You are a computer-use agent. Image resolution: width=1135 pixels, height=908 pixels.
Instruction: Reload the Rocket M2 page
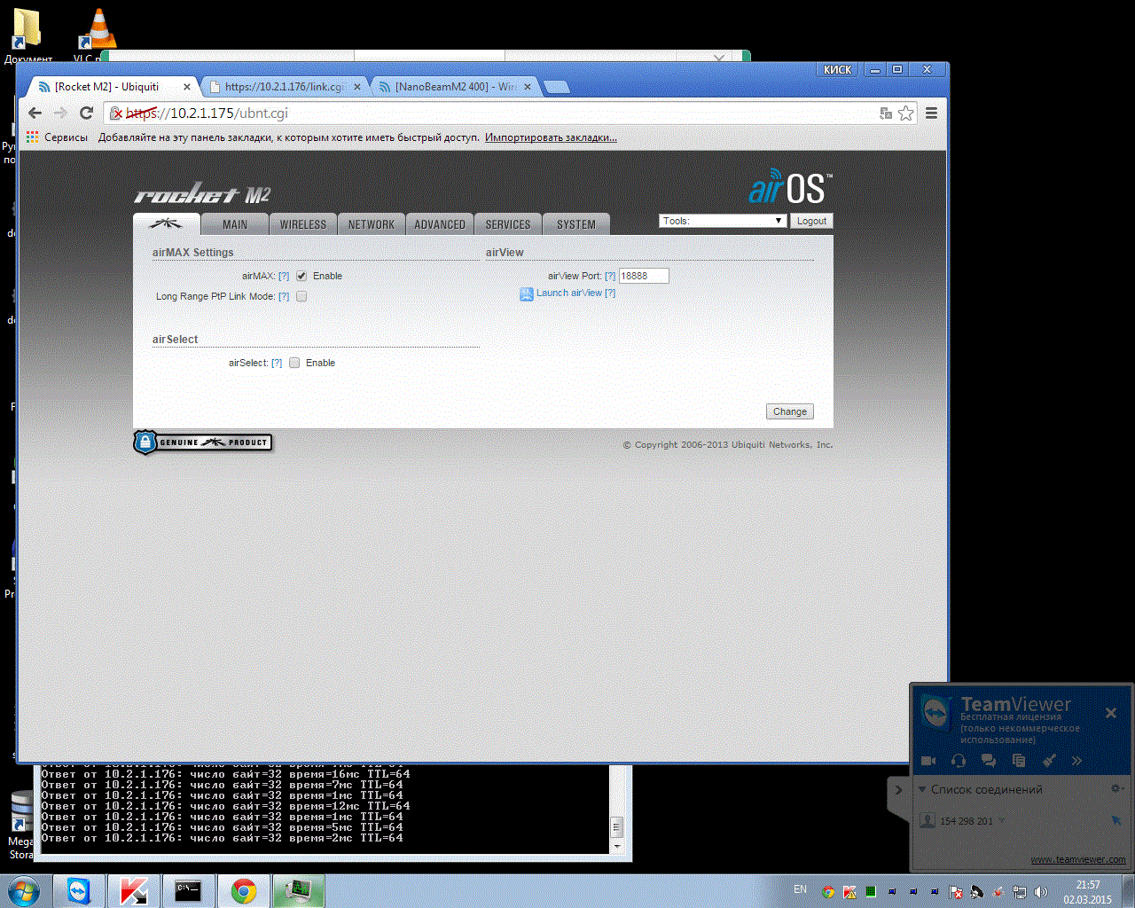click(86, 113)
